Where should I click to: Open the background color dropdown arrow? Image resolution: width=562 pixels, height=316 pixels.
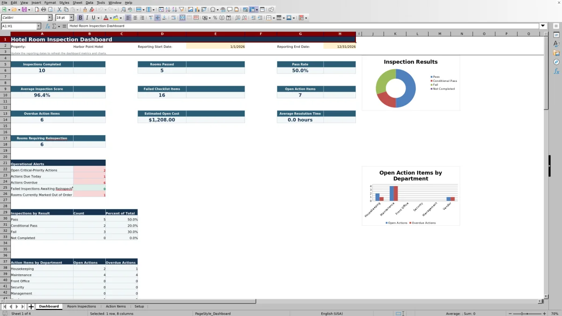pyautogui.click(x=121, y=18)
